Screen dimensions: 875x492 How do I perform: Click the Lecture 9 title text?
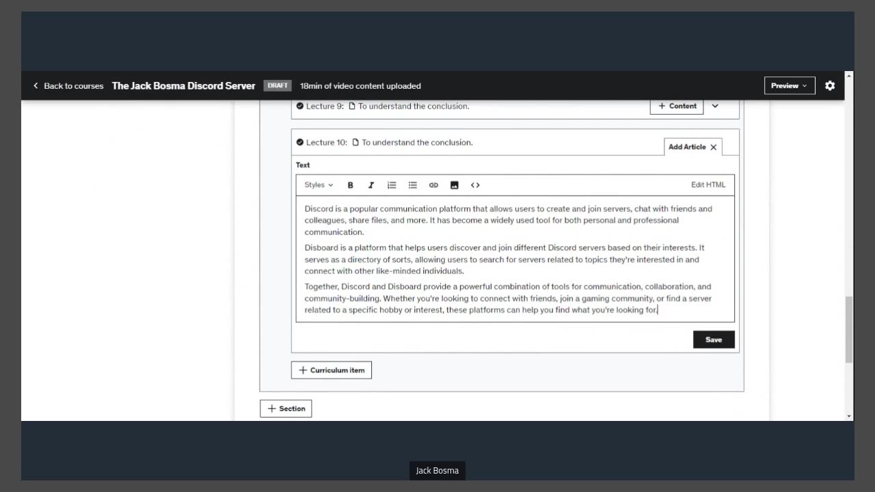(414, 106)
